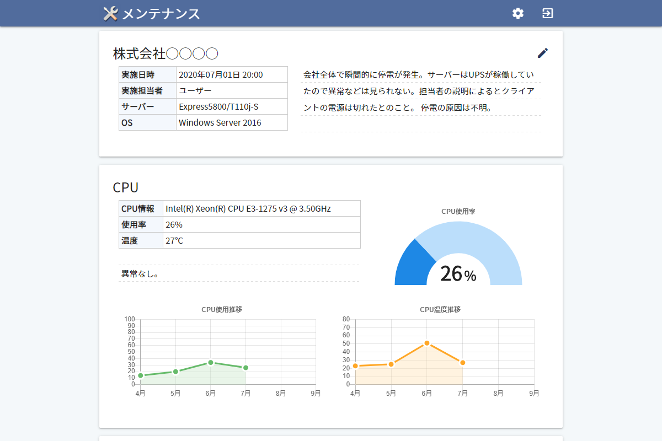This screenshot has height=441, width=662.
Task: Click the CPU使用率 gauge title
Action: [458, 211]
